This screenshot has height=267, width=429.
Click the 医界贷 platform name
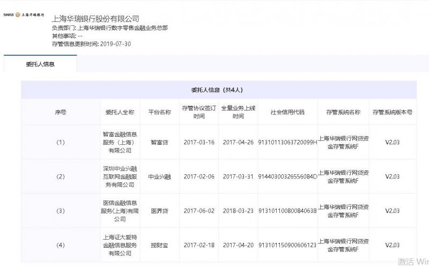click(x=159, y=211)
